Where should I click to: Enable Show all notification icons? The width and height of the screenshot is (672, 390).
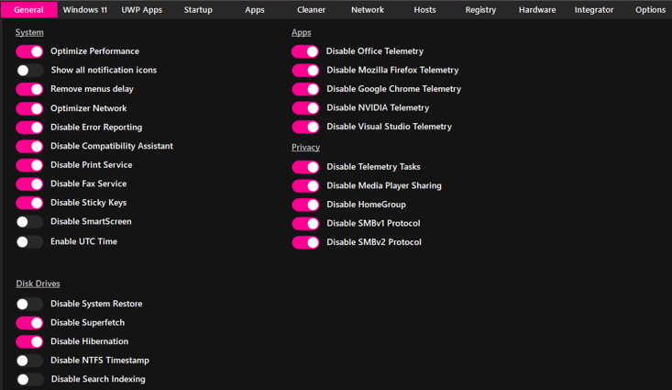tap(29, 70)
